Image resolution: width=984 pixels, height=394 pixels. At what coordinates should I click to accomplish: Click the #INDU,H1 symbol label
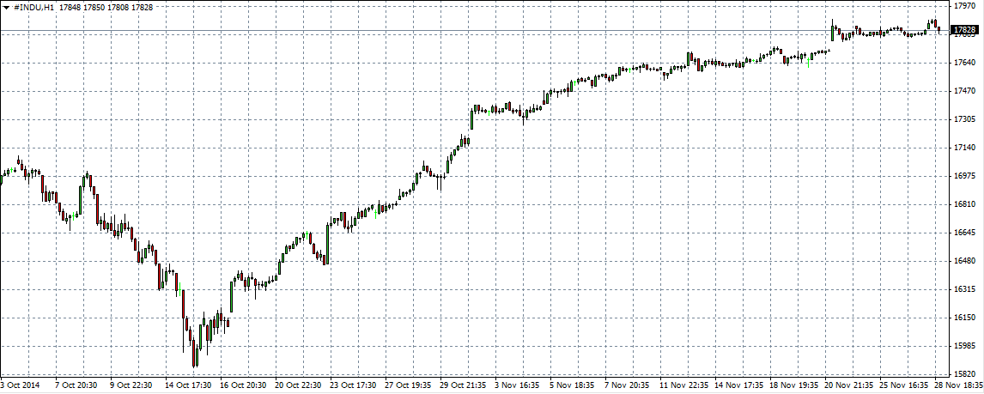pyautogui.click(x=34, y=7)
